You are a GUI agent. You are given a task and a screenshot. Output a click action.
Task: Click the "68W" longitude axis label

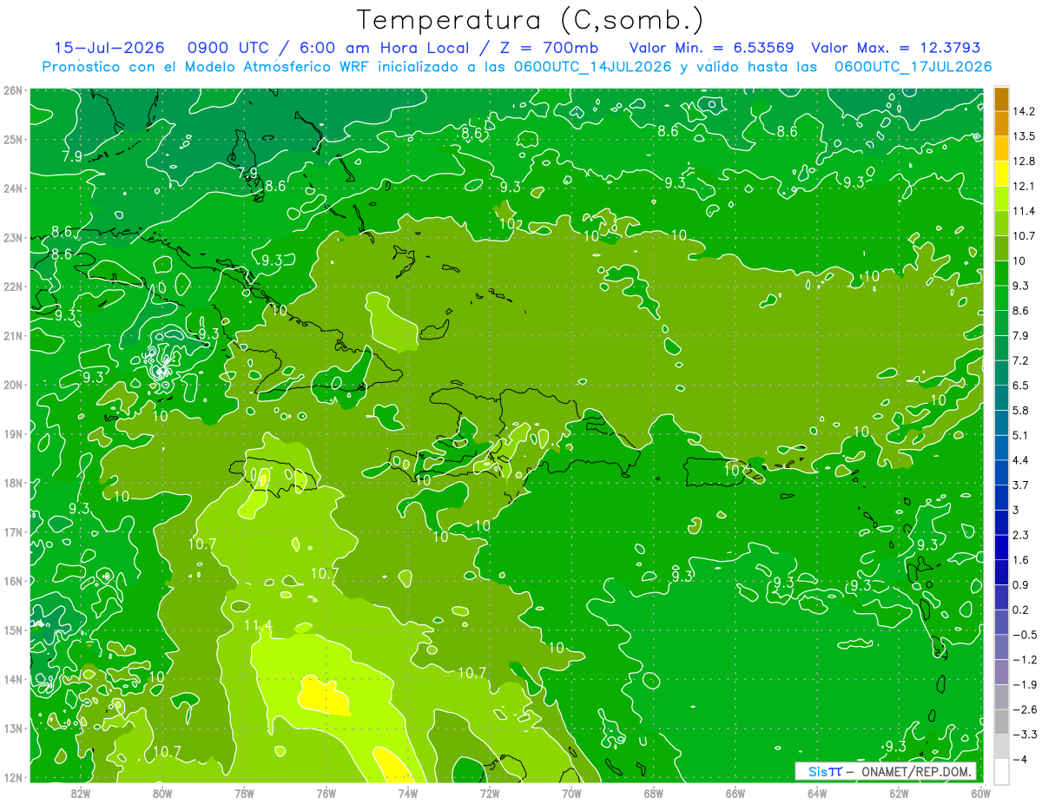(x=654, y=793)
